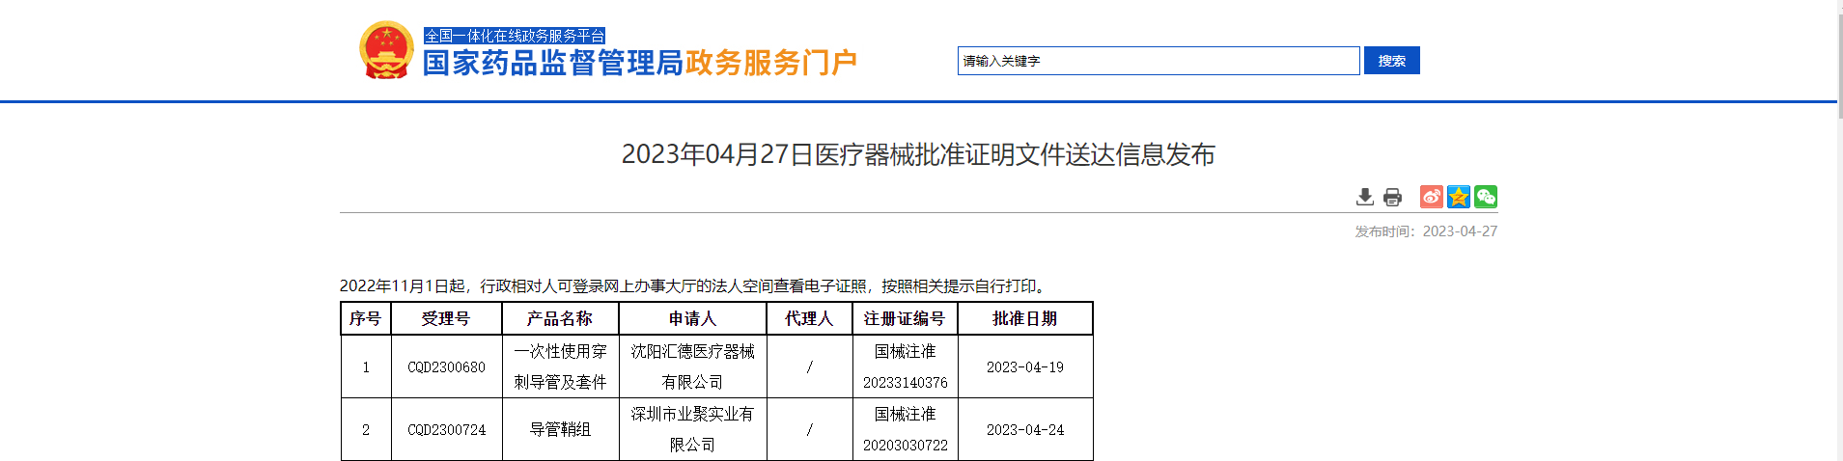The height and width of the screenshot is (461, 1843).
Task: Click the 注册证编号 column header
Action: coord(905,318)
